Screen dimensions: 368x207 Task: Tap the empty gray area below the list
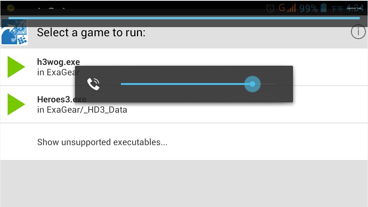click(184, 184)
